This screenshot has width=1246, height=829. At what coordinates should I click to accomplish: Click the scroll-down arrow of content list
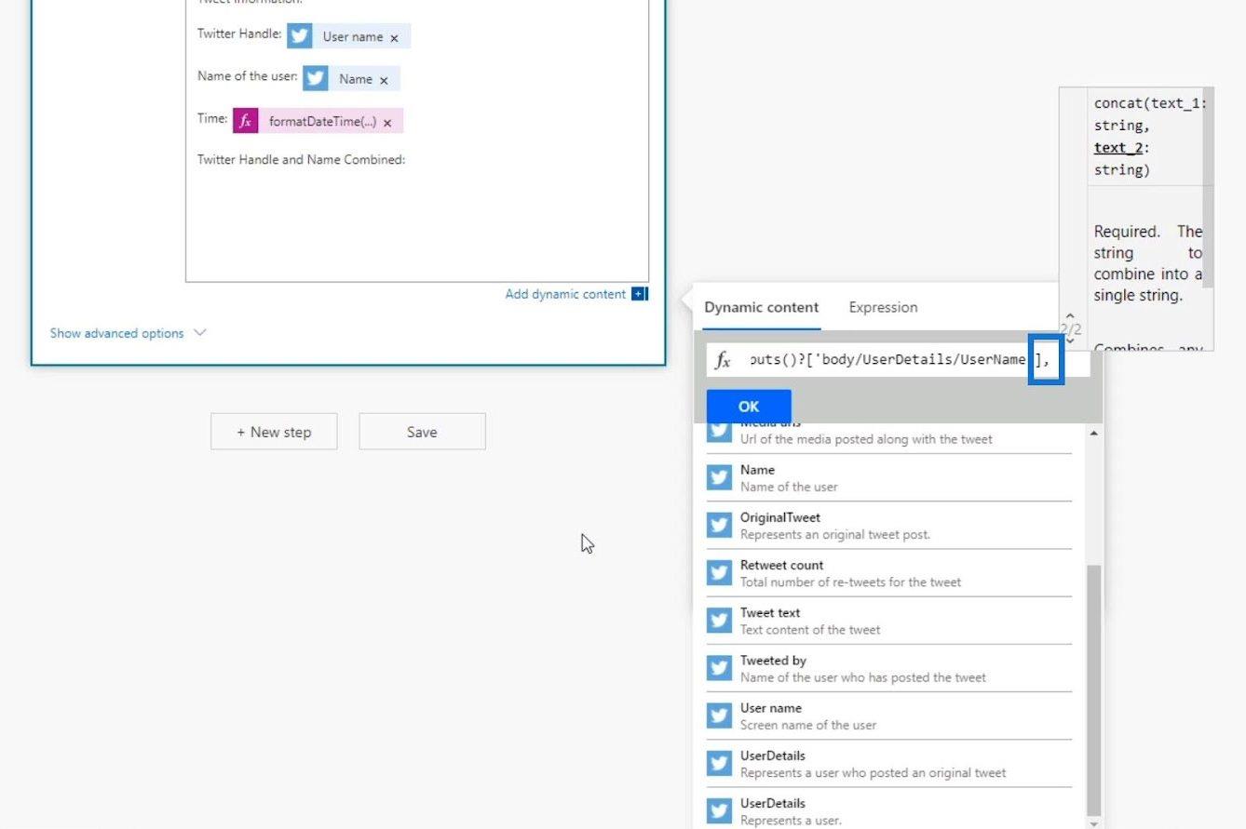click(x=1093, y=822)
